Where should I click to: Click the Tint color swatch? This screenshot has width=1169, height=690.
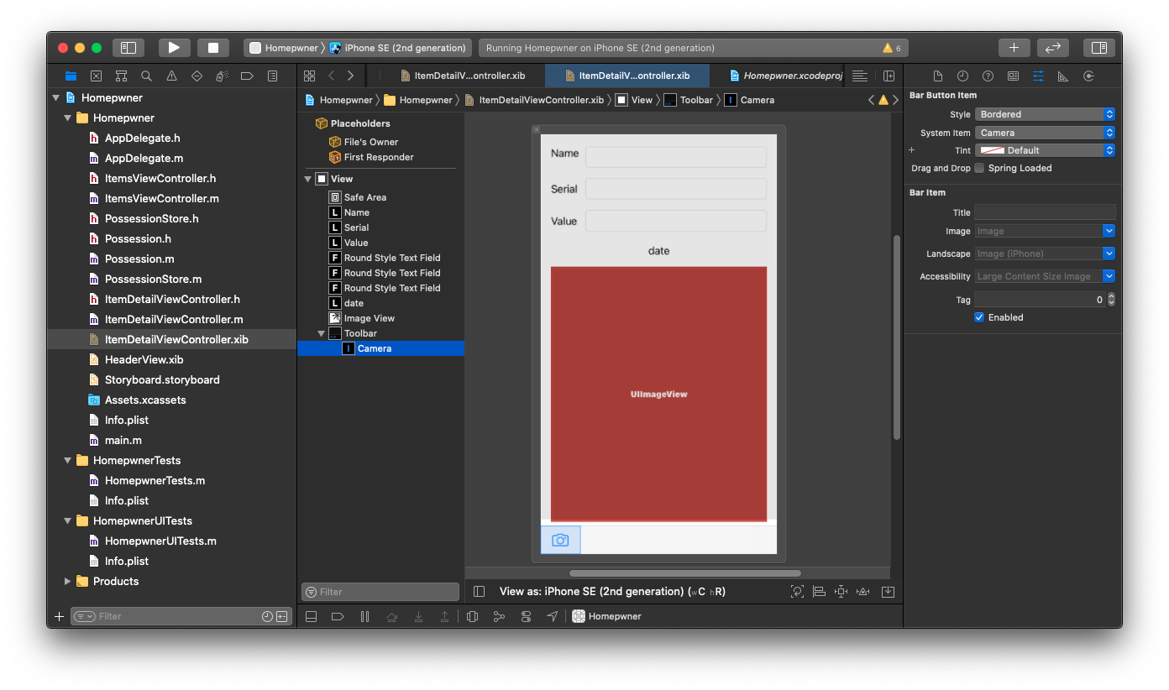coord(993,150)
